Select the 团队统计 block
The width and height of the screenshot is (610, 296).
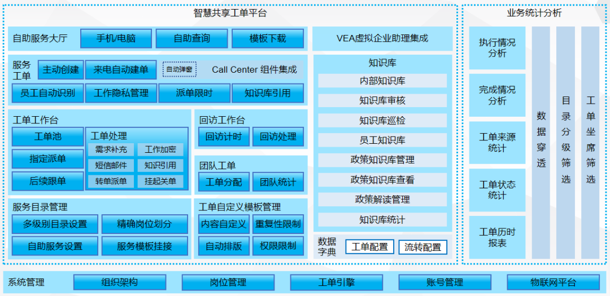pos(278,182)
